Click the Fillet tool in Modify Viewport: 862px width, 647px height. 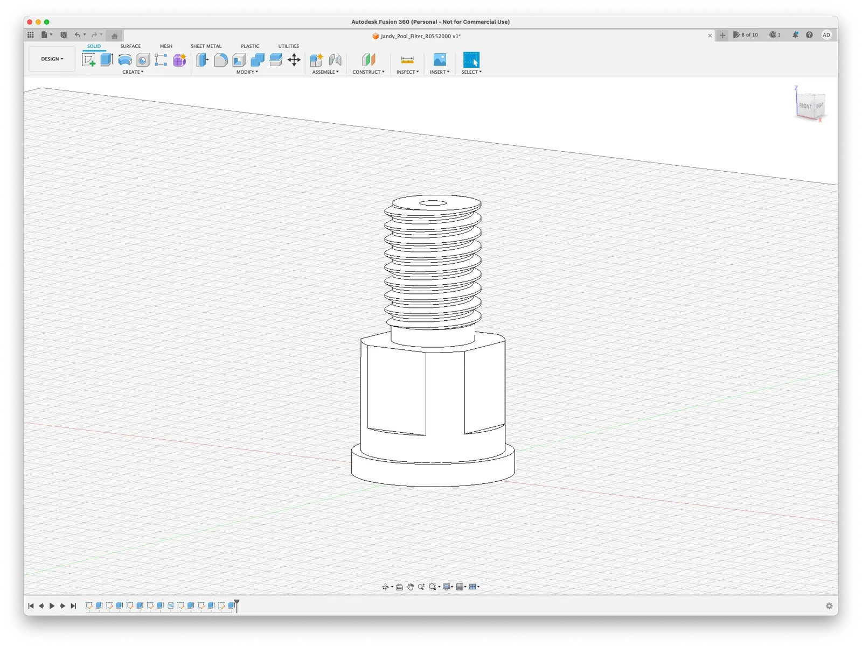pos(221,60)
